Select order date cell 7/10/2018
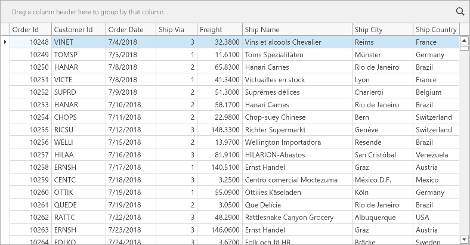The height and width of the screenshot is (245, 470). pos(131,105)
